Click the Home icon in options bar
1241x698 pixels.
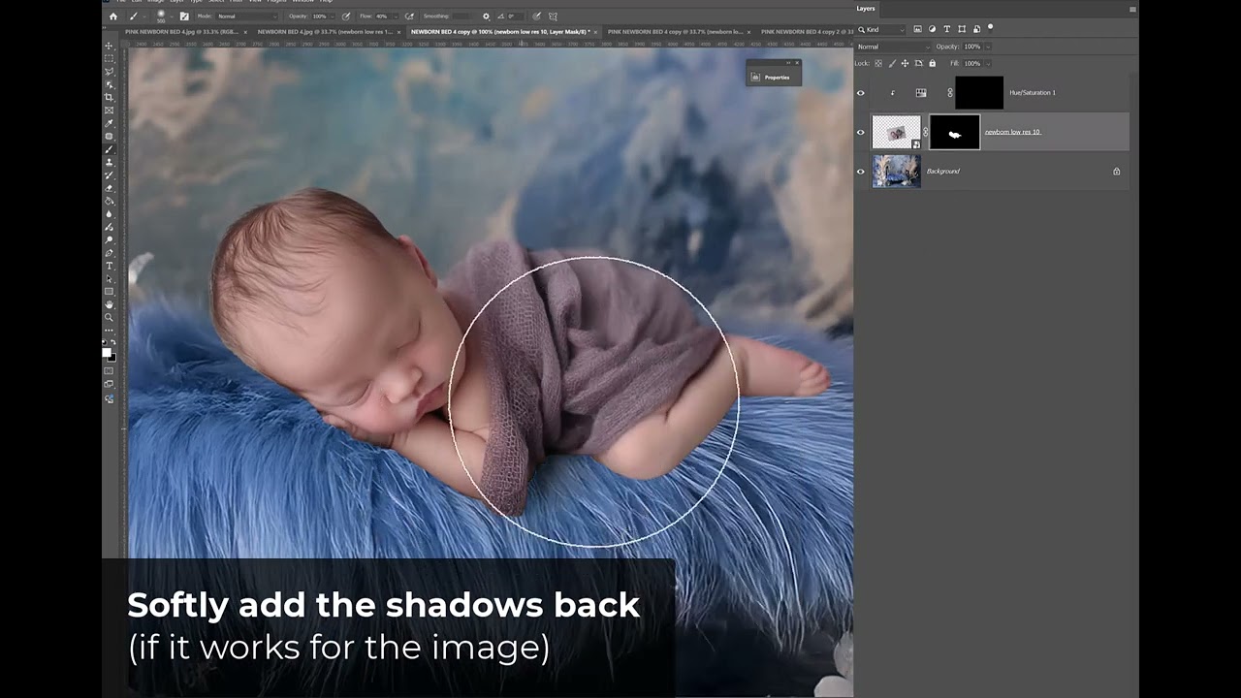tap(112, 16)
